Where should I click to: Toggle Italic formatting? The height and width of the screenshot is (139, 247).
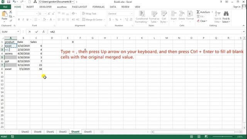pos(23,20)
